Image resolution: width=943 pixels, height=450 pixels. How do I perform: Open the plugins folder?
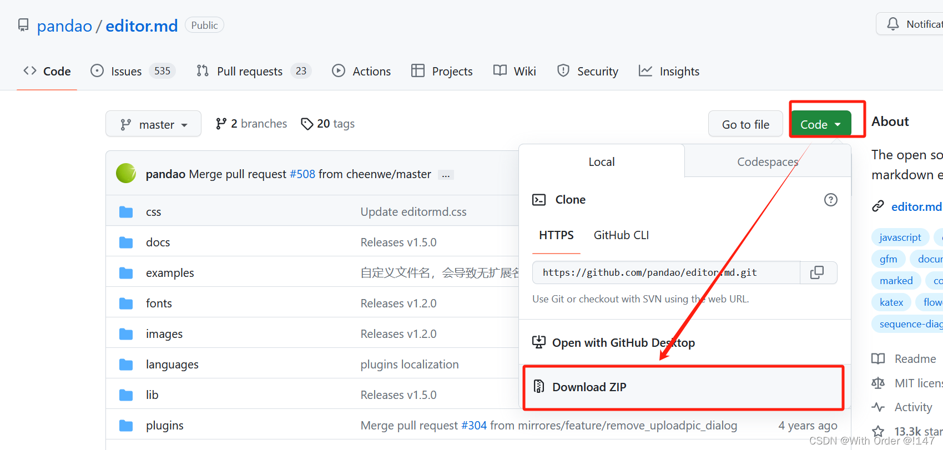tap(165, 426)
